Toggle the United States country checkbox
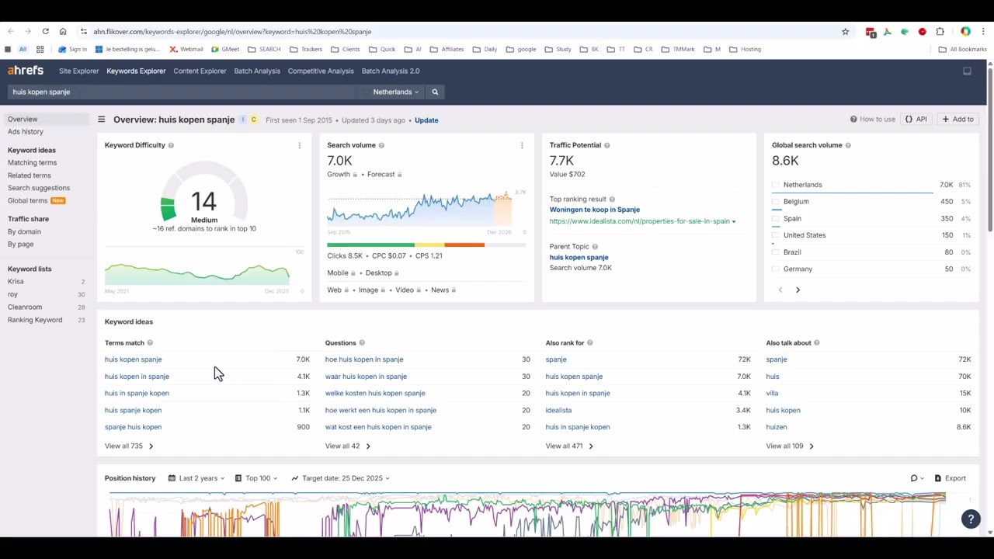Viewport: 994px width, 559px height. tap(775, 235)
